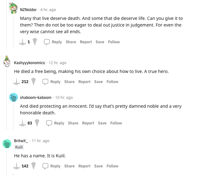Follow NZNoldor's comment thread
The image size is (199, 175).
coord(114,42)
